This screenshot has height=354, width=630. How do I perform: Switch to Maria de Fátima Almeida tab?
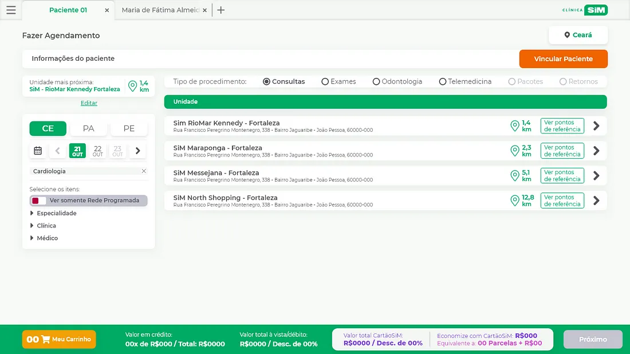[x=160, y=10]
